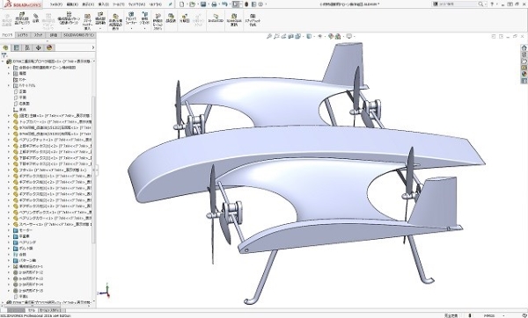Toggle the menu bar pin icon
This screenshot has height=318, width=528.
tap(171, 4)
